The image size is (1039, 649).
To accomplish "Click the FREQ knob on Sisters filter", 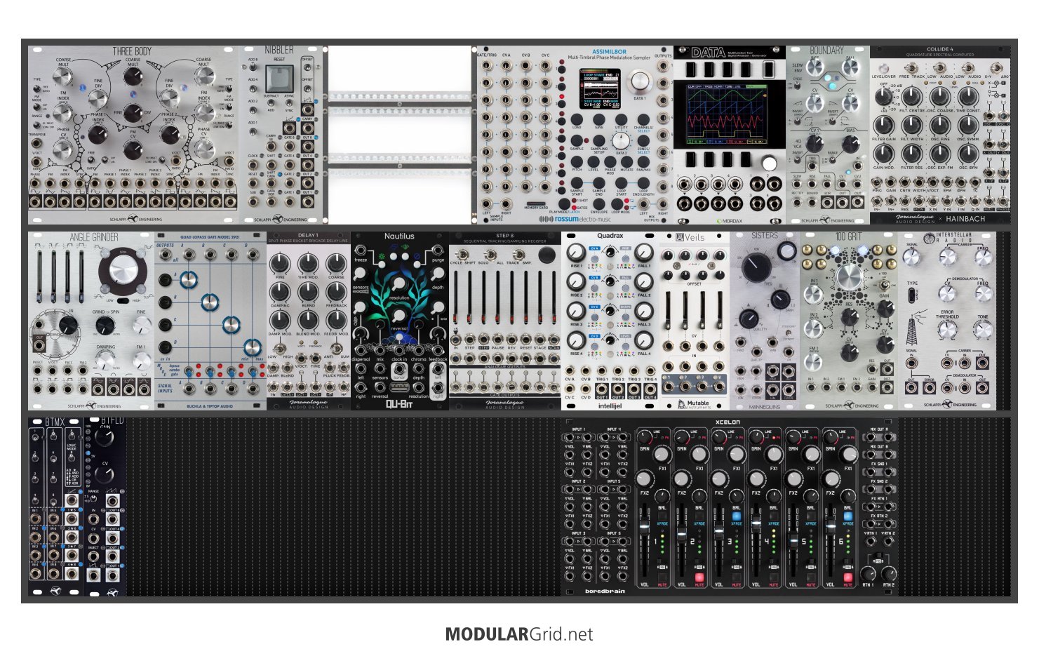I will tap(756, 267).
